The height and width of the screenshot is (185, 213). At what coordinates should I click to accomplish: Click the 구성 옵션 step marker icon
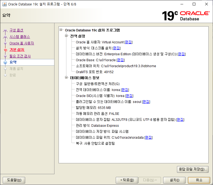[5, 30]
